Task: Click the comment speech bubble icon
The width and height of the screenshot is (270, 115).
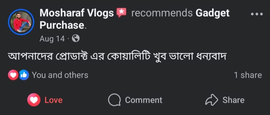Action: click(114, 100)
